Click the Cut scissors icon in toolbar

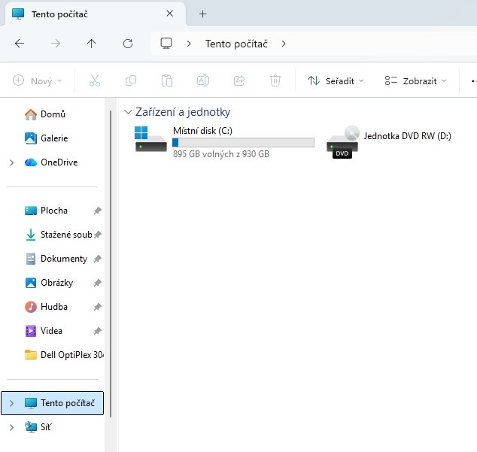(95, 80)
